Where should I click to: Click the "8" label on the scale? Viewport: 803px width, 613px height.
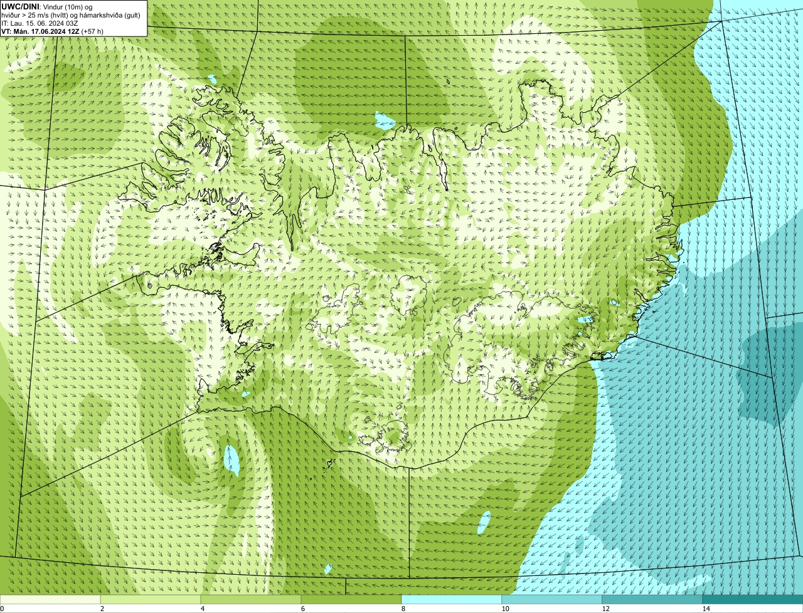tap(403, 609)
